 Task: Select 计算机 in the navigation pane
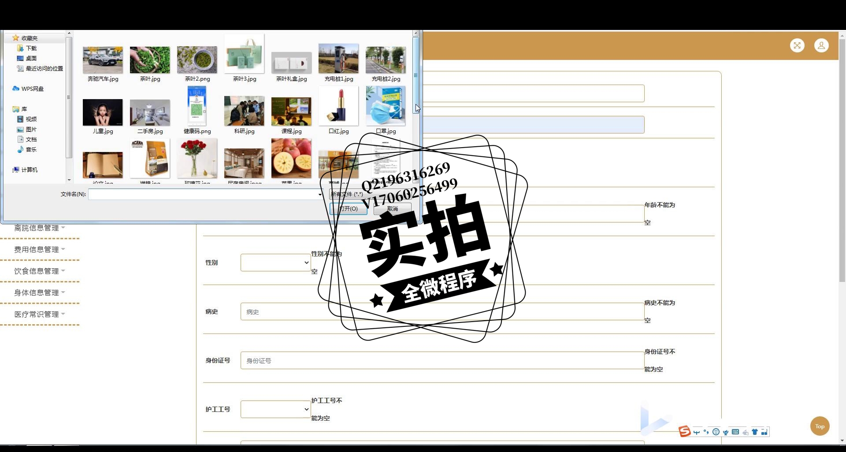pyautogui.click(x=25, y=170)
